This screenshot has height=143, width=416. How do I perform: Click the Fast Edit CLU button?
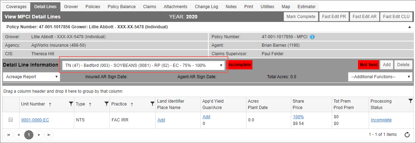(396, 17)
